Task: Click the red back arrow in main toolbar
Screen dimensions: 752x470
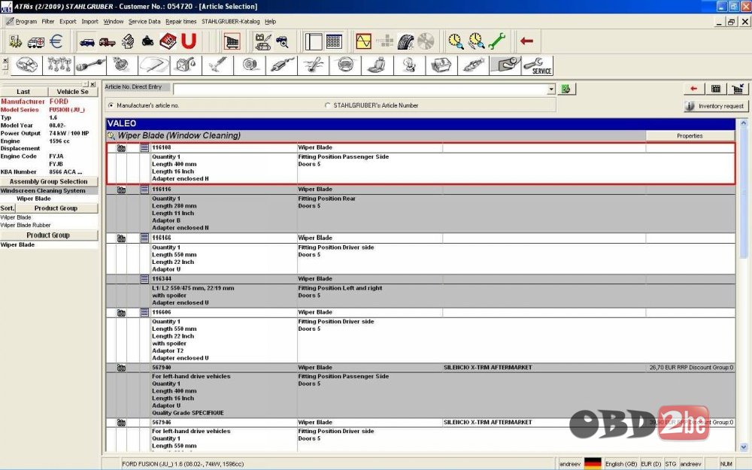Action: (x=526, y=41)
